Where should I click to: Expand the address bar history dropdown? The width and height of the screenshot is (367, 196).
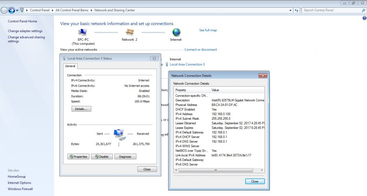[291, 10]
